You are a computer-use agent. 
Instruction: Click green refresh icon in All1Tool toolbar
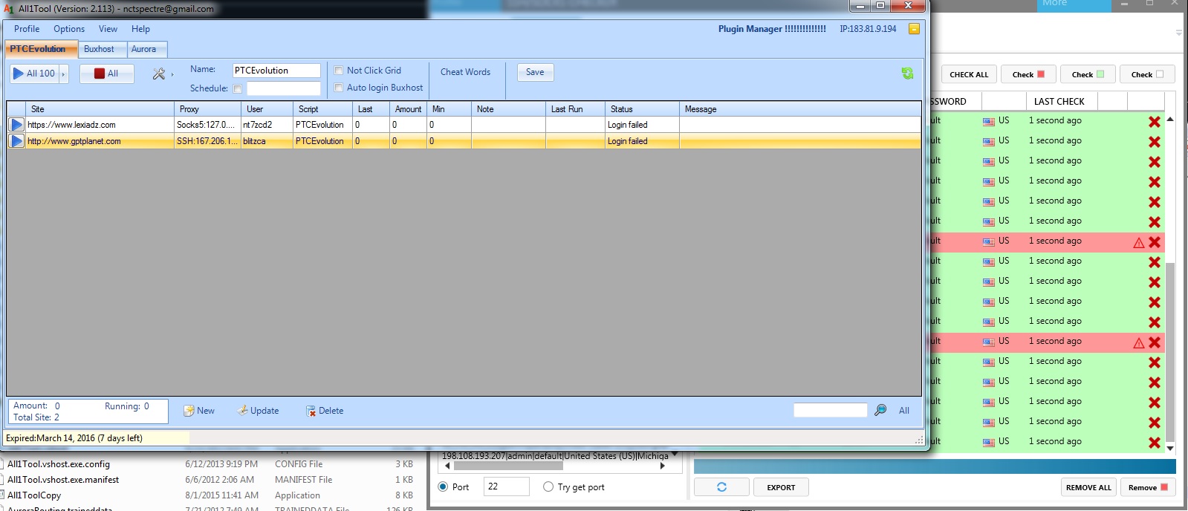(907, 73)
